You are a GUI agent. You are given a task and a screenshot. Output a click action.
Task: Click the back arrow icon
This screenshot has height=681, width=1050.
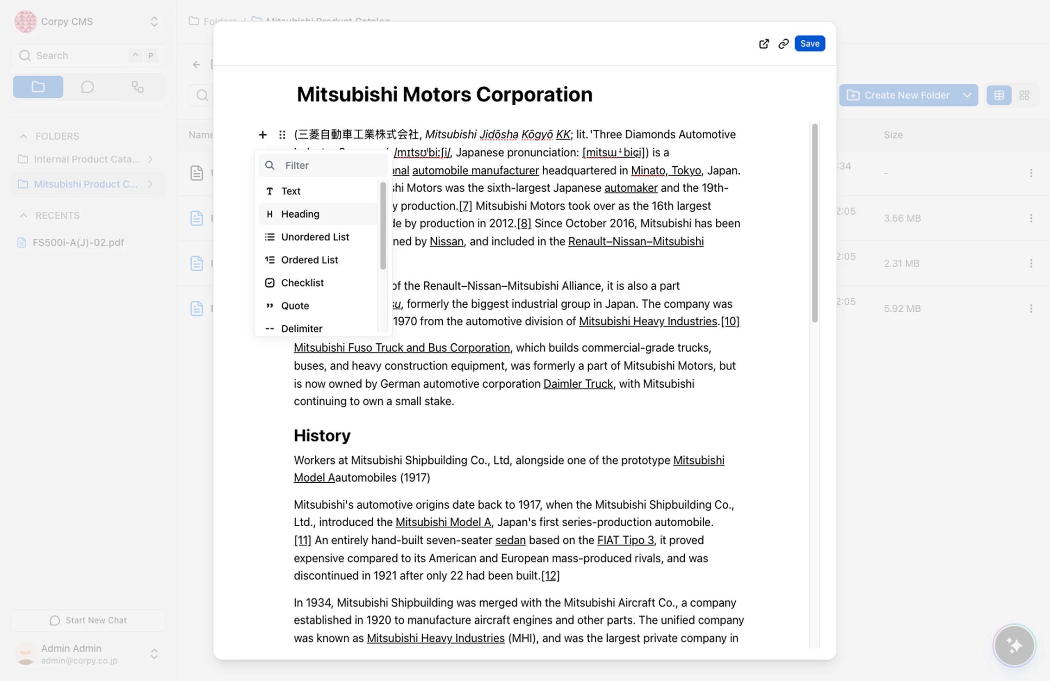click(197, 64)
